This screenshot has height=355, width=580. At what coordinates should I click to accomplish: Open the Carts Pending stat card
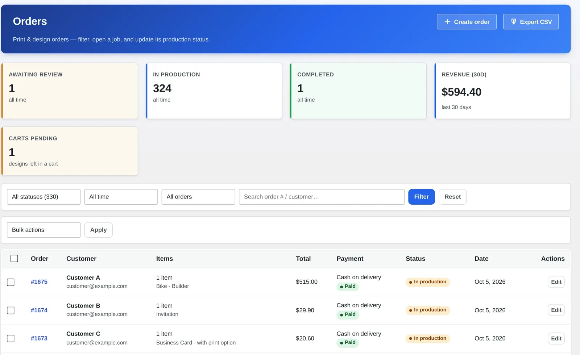coord(70,151)
